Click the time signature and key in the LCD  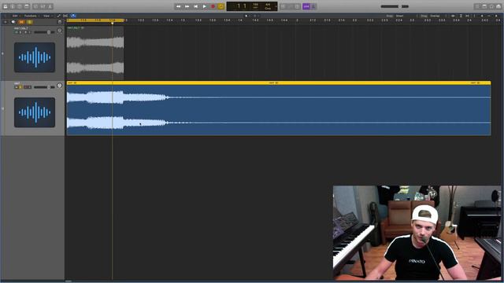pos(268,6)
